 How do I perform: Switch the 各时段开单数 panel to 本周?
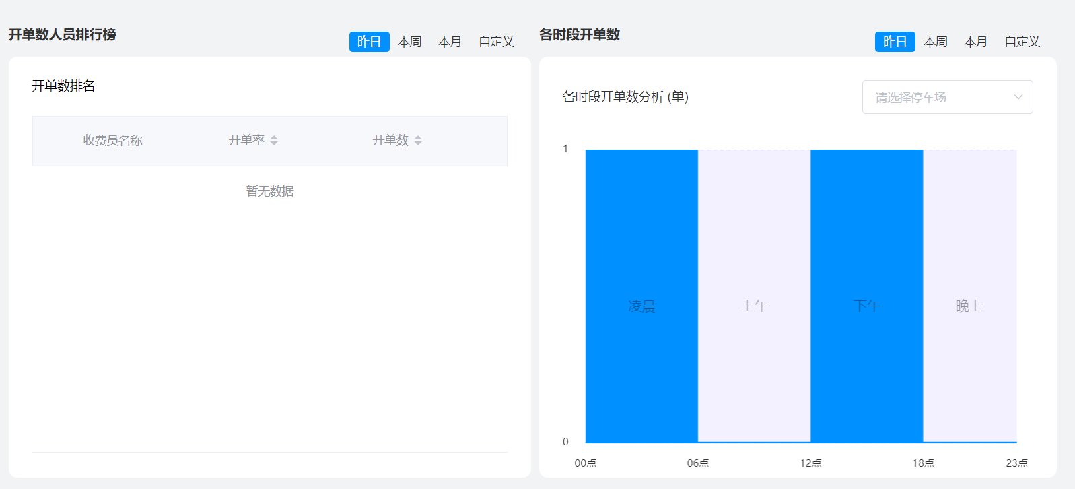[x=935, y=42]
